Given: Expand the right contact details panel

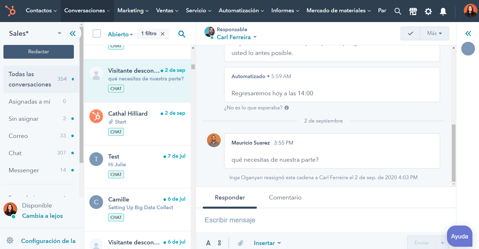Looking at the screenshot, I should point(468,33).
